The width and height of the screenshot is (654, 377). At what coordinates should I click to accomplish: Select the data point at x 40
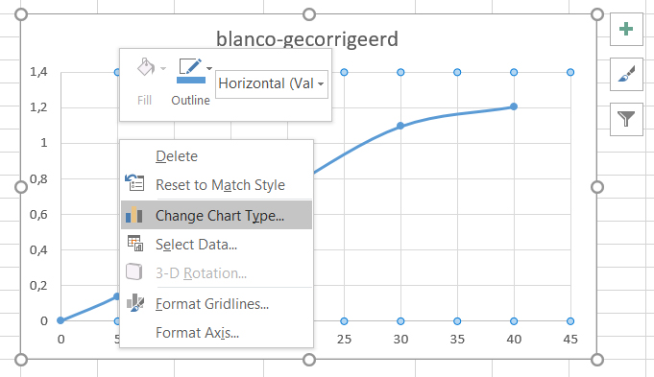tap(514, 106)
